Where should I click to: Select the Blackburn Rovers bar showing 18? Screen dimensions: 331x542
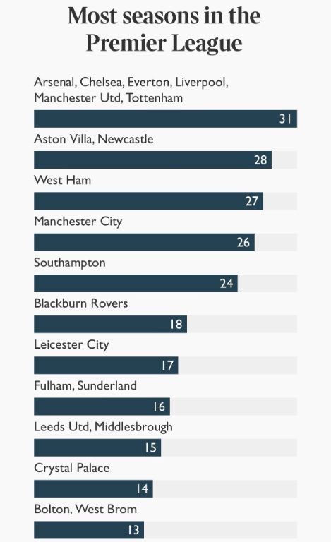tap(111, 324)
